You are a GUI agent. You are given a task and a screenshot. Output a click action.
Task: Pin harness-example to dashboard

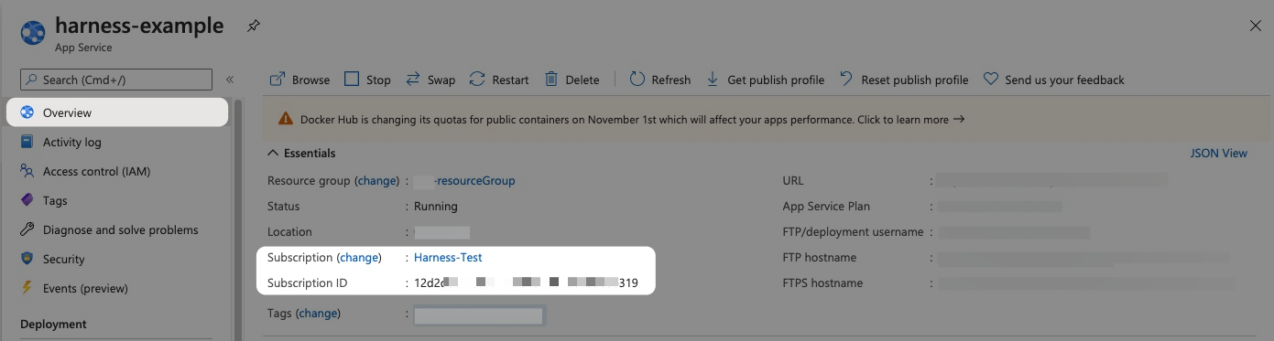coord(254,27)
